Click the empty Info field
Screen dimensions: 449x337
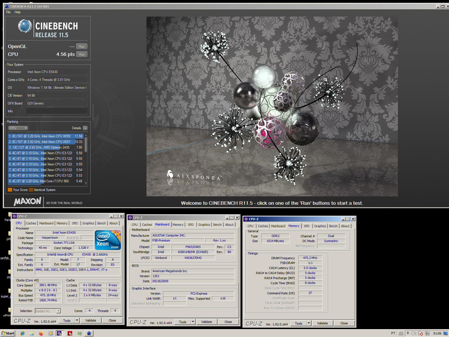(x=57, y=111)
